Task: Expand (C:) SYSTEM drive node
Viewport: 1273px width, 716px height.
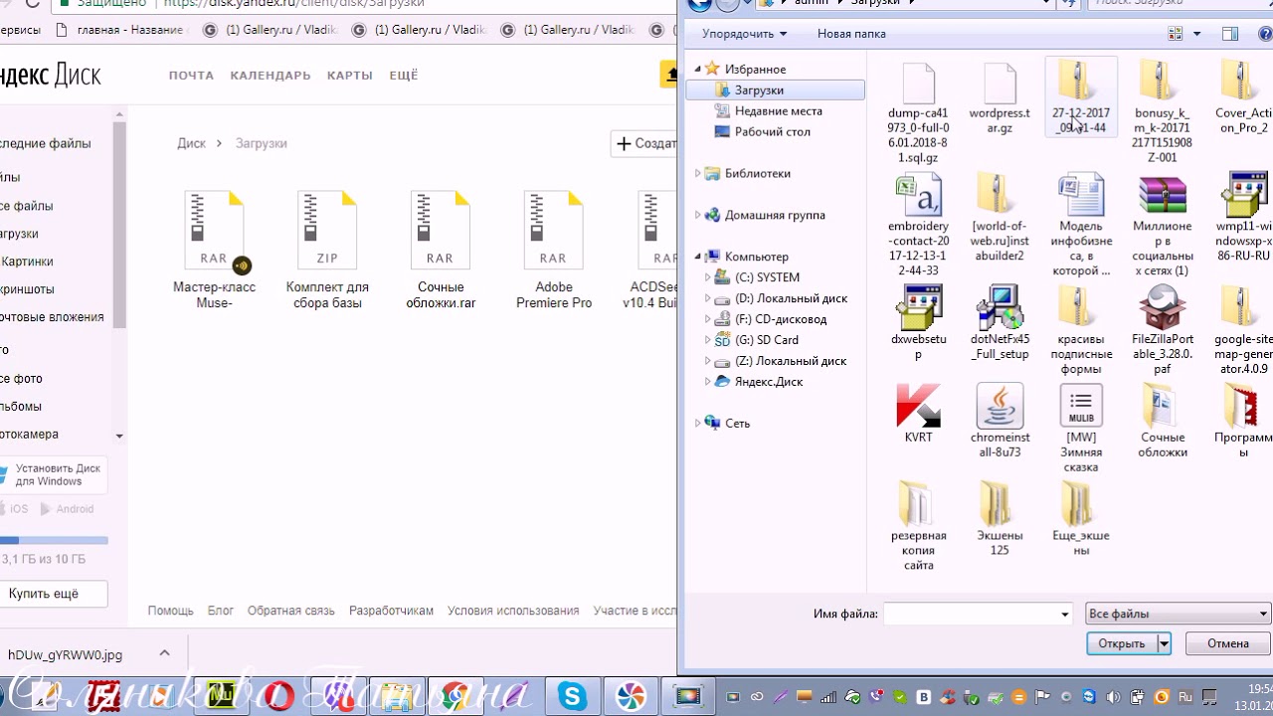Action: pyautogui.click(x=708, y=277)
